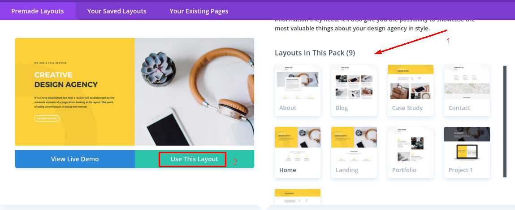Select the Contact layout thumbnail

pyautogui.click(x=467, y=90)
